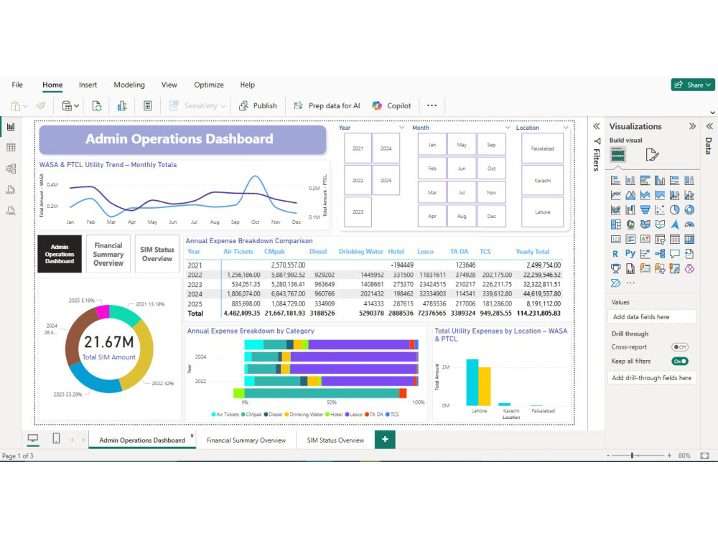Open the Month slicer dropdown chevron
This screenshot has height=538, width=718.
coord(508,128)
